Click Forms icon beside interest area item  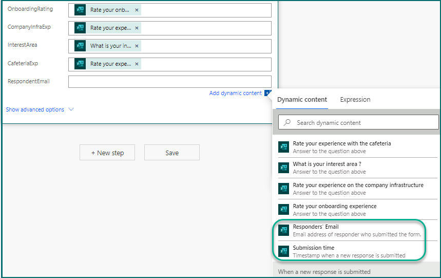pos(283,168)
